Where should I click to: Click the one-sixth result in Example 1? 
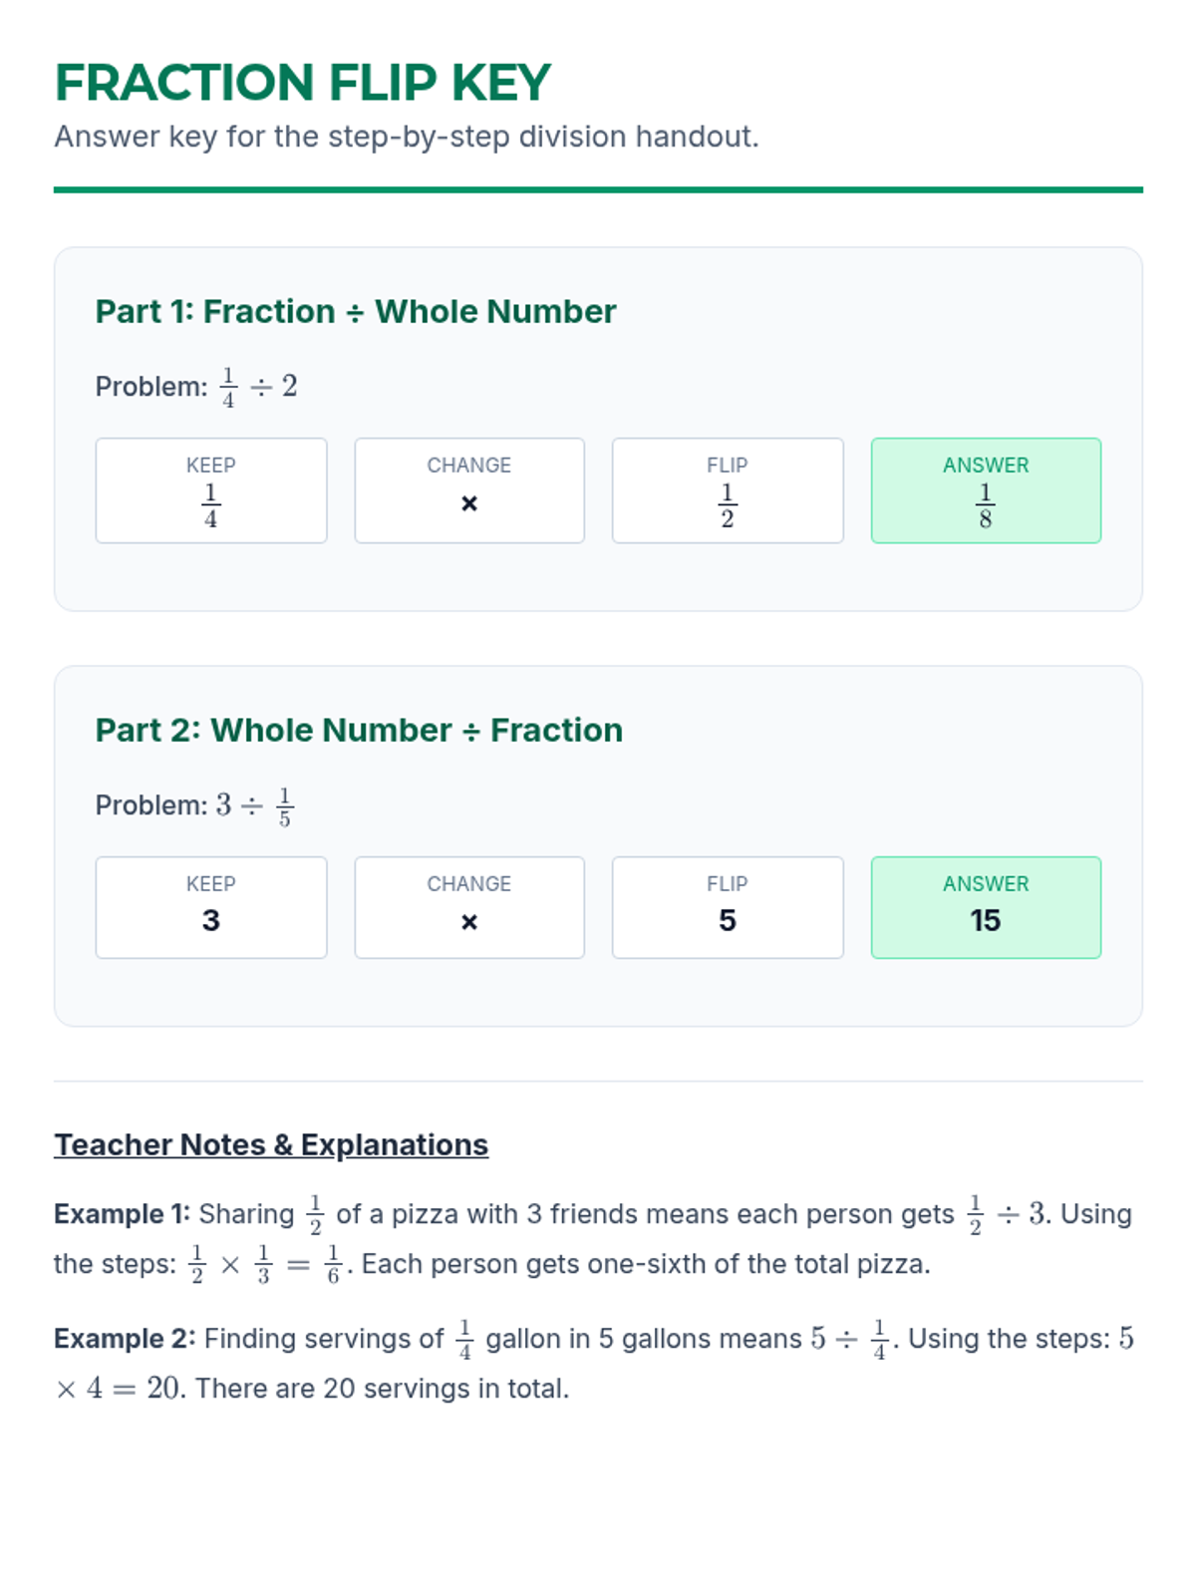[x=333, y=1264]
